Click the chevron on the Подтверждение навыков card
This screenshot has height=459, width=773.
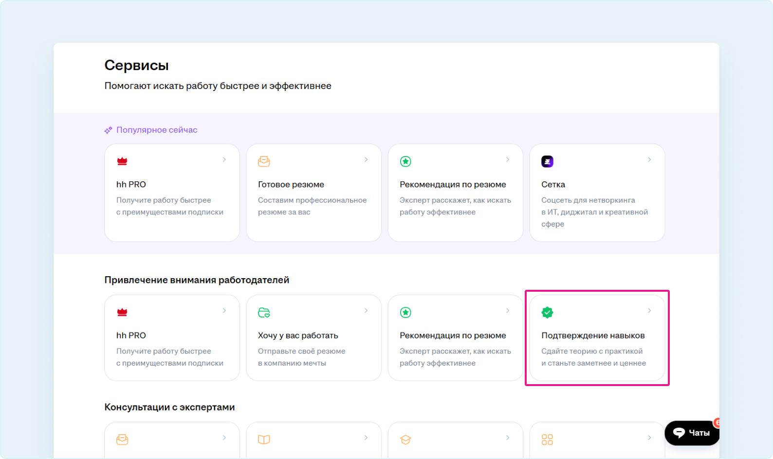[649, 311]
